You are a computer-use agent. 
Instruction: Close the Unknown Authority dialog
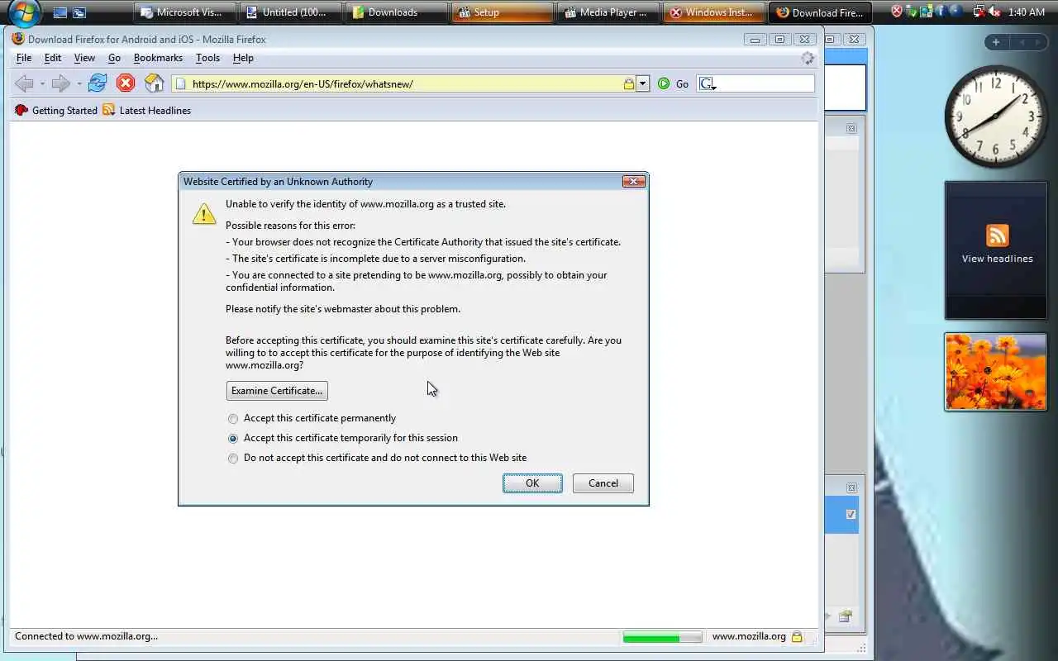point(633,181)
